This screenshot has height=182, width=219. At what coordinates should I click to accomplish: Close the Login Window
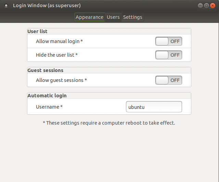point(212,5)
